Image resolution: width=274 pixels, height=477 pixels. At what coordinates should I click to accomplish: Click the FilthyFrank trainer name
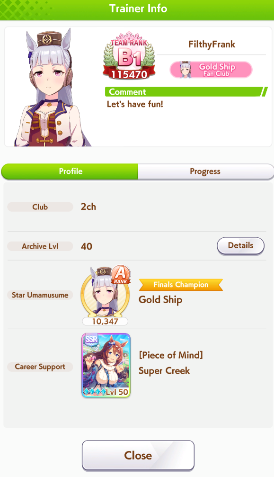(212, 45)
